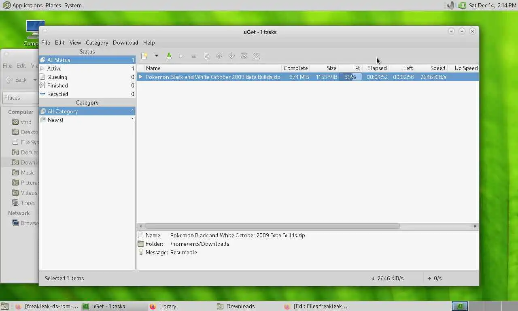The width and height of the screenshot is (518, 311).
Task: Sort by the Up Speed column header
Action: 463,68
